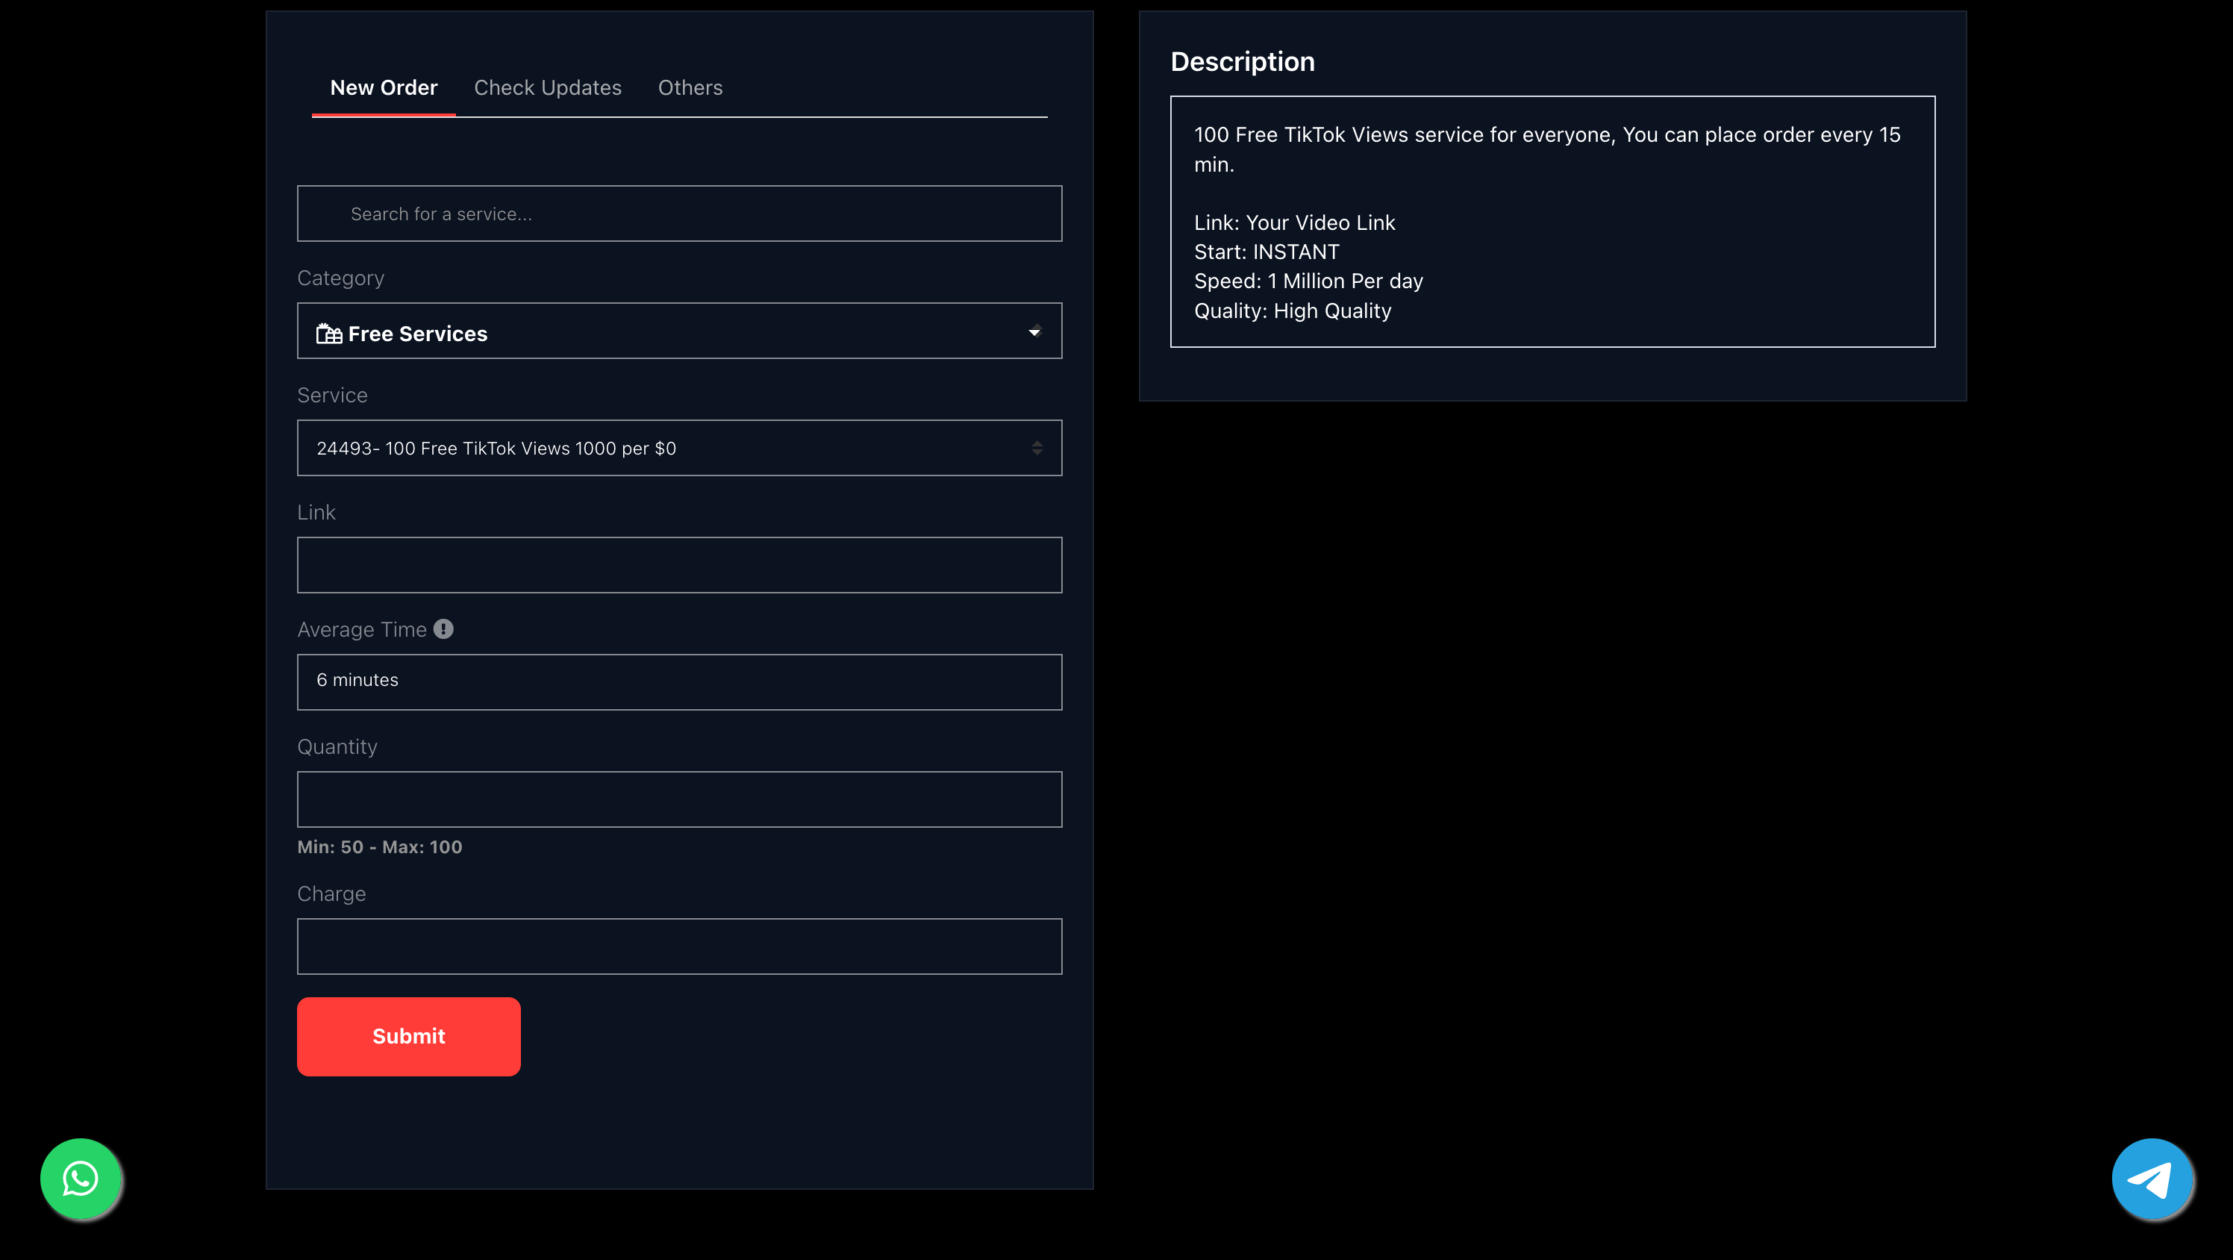Click the gift icon beside Free Services

(328, 334)
